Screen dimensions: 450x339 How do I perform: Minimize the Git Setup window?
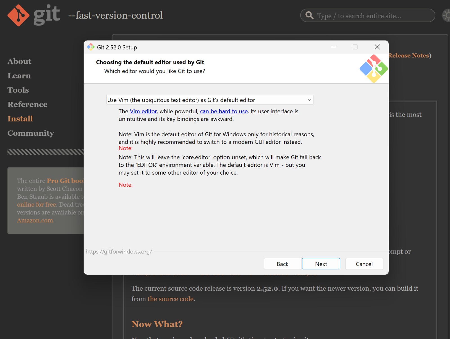click(x=333, y=47)
